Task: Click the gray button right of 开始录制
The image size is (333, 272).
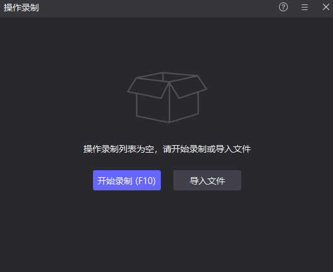Action: pyautogui.click(x=207, y=180)
